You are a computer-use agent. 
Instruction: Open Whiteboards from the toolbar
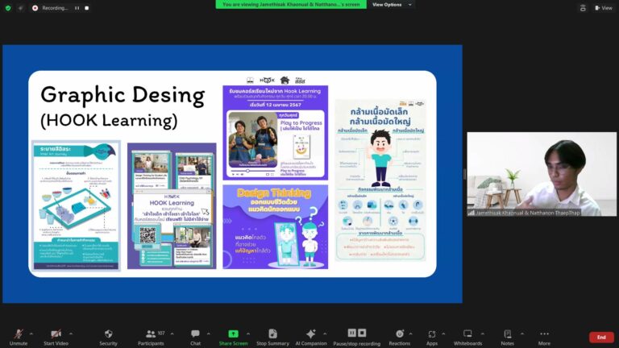point(467,338)
